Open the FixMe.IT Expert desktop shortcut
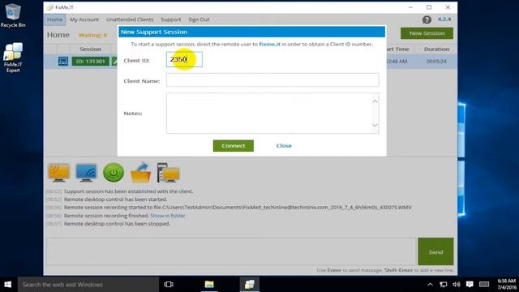The width and height of the screenshot is (519, 292). coord(13,57)
